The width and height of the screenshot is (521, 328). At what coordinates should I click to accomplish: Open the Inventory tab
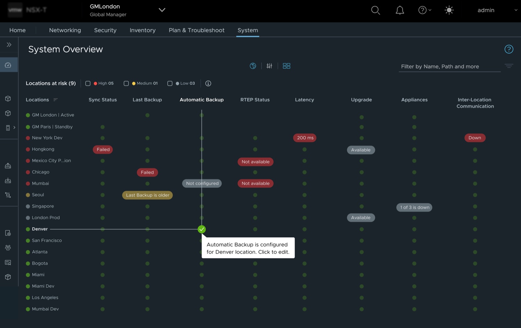142,30
